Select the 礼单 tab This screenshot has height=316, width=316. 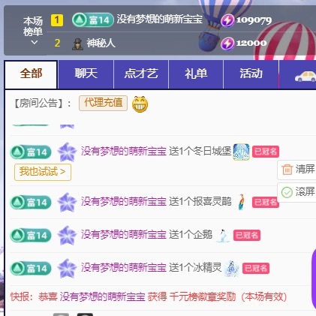pyautogui.click(x=196, y=74)
